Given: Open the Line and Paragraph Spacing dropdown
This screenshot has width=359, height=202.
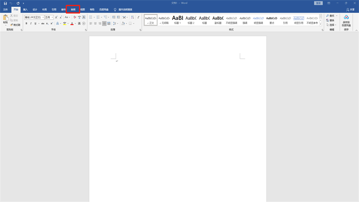Looking at the screenshot, I should pyautogui.click(x=115, y=23).
